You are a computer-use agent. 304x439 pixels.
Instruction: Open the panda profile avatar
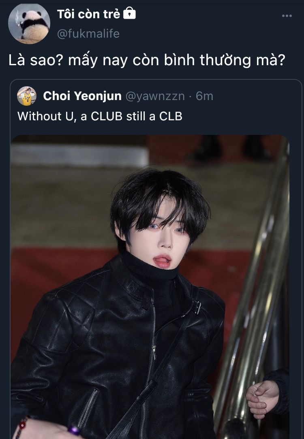pos(29,23)
